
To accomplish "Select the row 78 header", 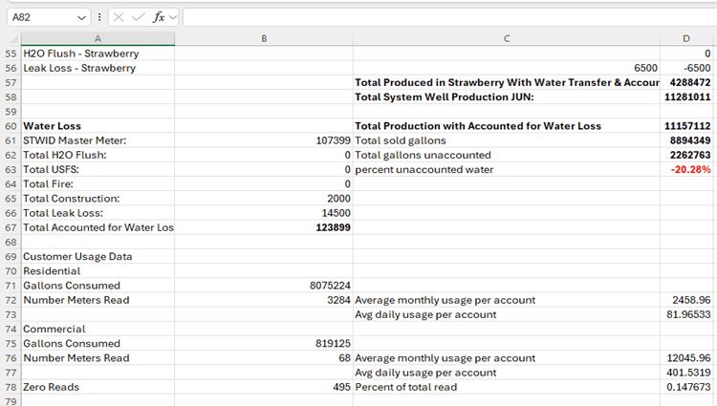I will pyautogui.click(x=10, y=387).
